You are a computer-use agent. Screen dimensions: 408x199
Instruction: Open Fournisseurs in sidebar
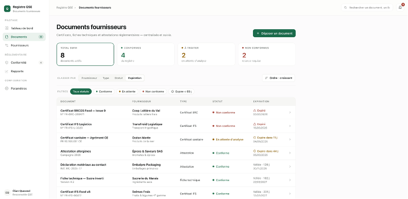pos(24,45)
